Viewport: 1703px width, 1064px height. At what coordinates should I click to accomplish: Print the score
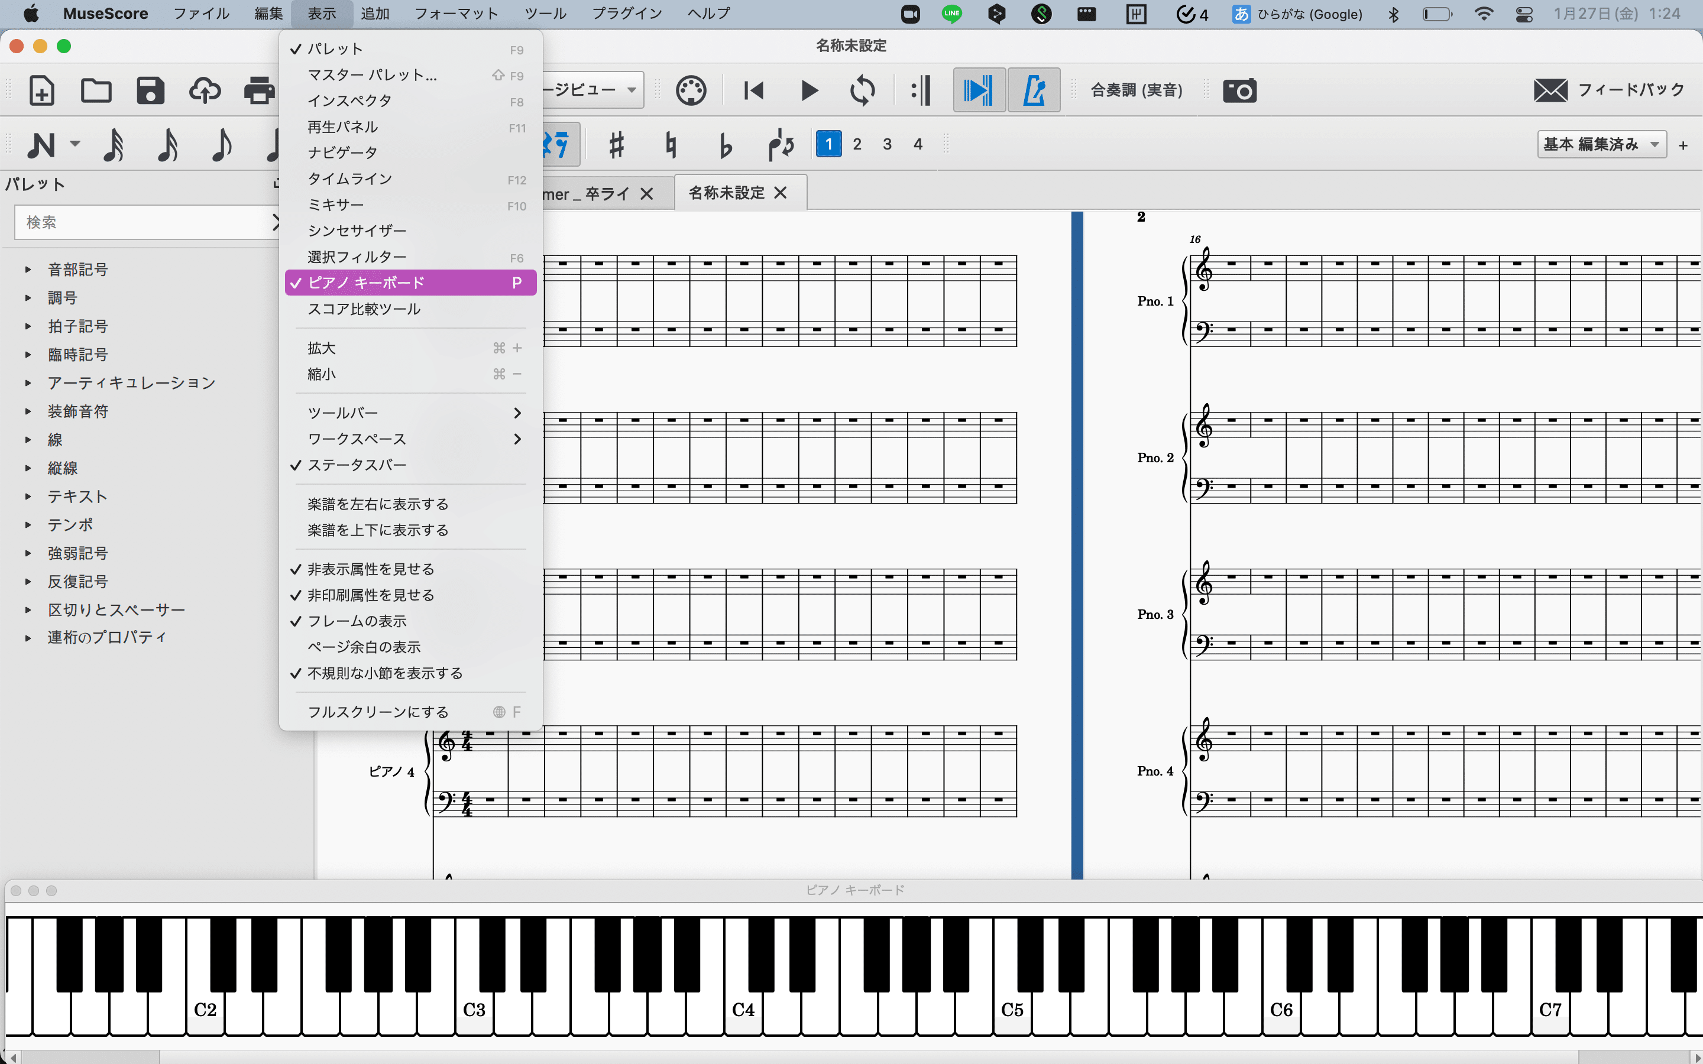(x=258, y=90)
